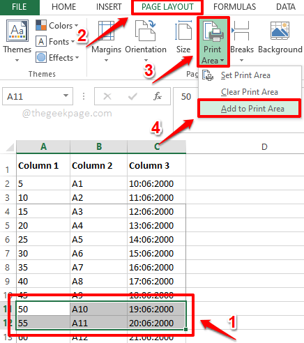This screenshot has width=304, height=343.
Task: Set sheet Background image
Action: click(280, 38)
